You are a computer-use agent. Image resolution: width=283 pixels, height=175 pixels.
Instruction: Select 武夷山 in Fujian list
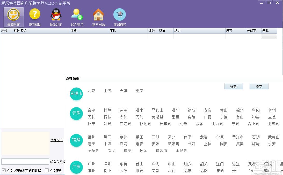click(x=274, y=137)
